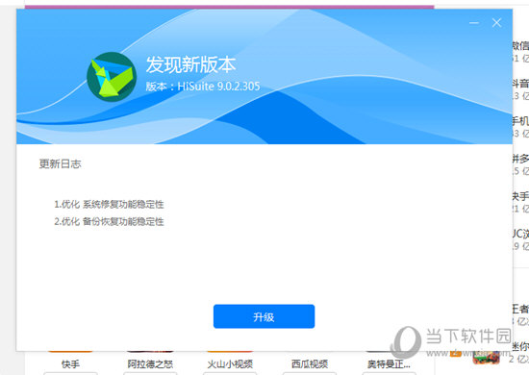Click the HiSuite logo icon
Image resolution: width=529 pixels, height=375 pixels.
pos(112,77)
